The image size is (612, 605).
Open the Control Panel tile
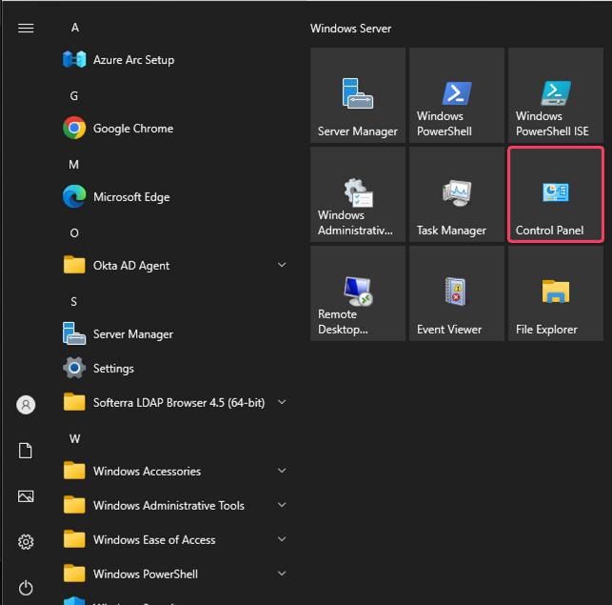pos(556,194)
